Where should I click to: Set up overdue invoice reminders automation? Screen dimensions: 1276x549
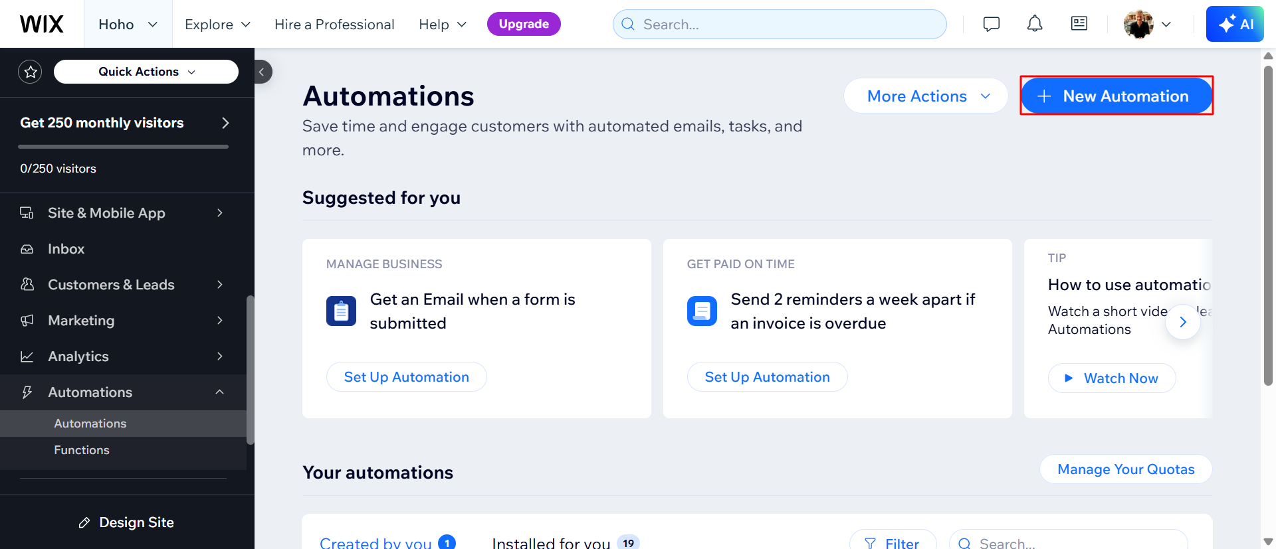pos(768,377)
